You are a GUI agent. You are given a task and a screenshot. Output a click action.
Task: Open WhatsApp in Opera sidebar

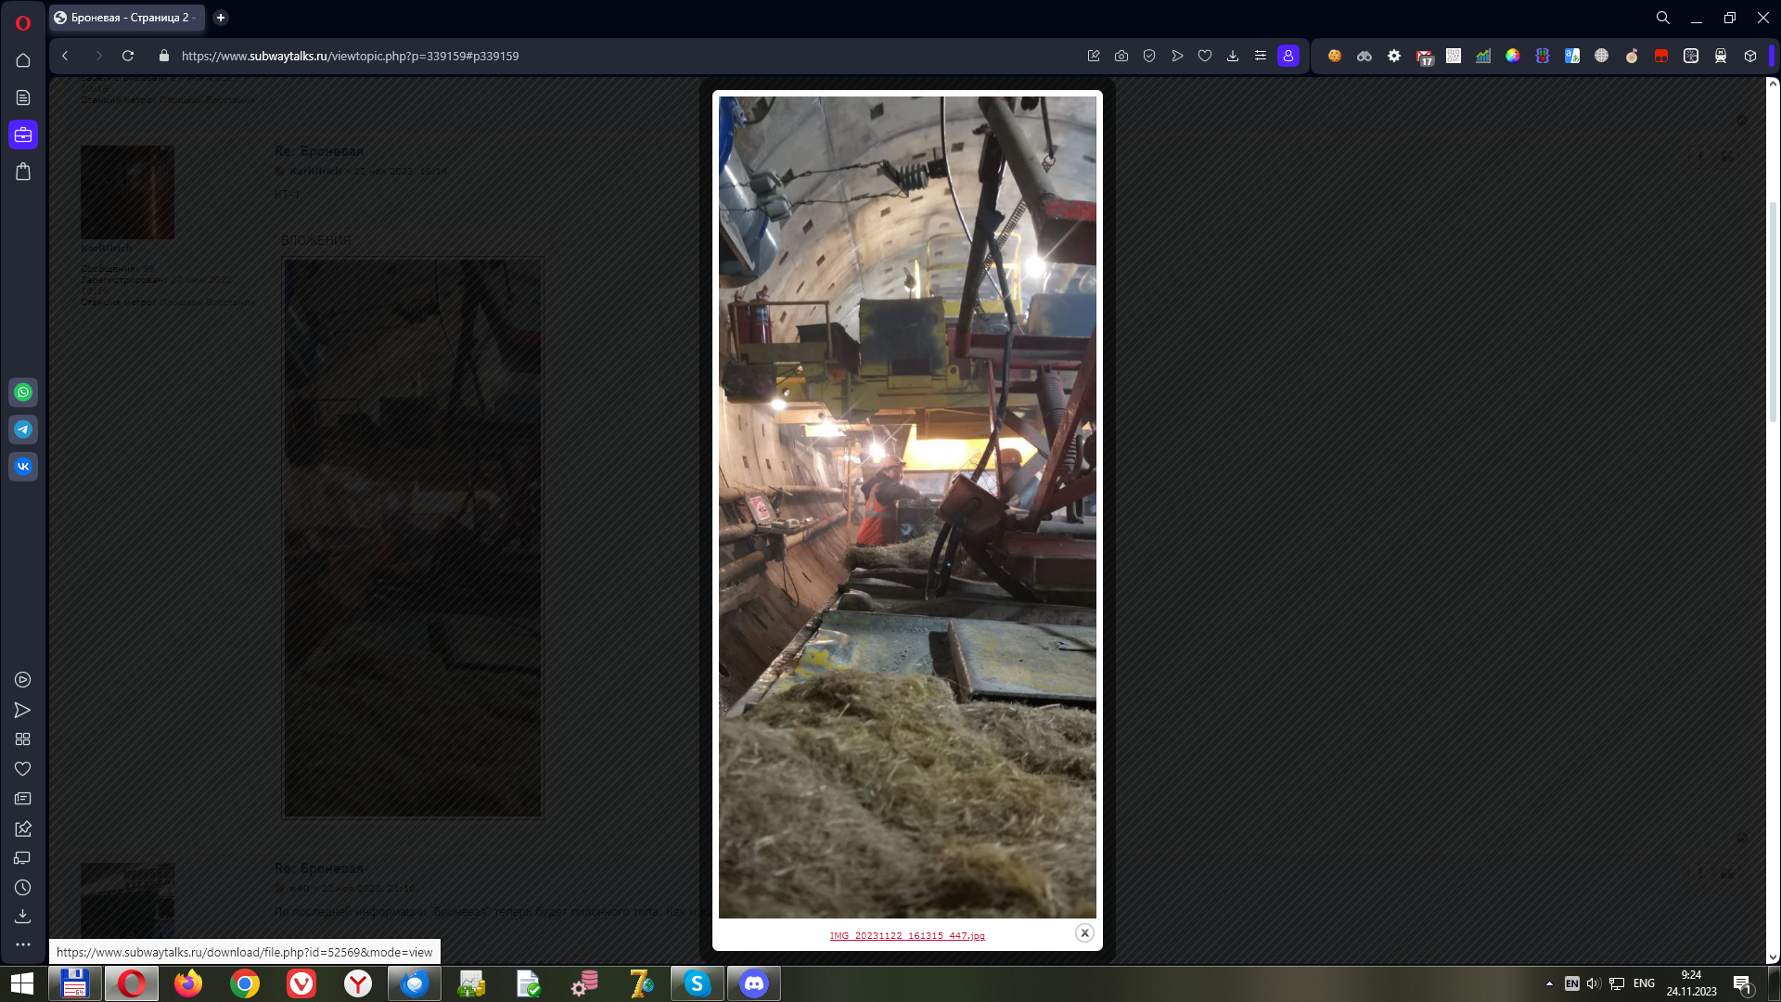23,392
